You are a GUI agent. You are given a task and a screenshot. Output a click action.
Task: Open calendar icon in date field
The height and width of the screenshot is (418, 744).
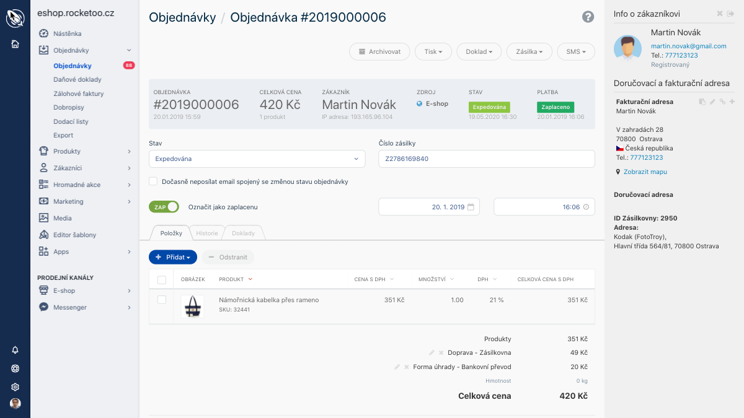(x=471, y=207)
